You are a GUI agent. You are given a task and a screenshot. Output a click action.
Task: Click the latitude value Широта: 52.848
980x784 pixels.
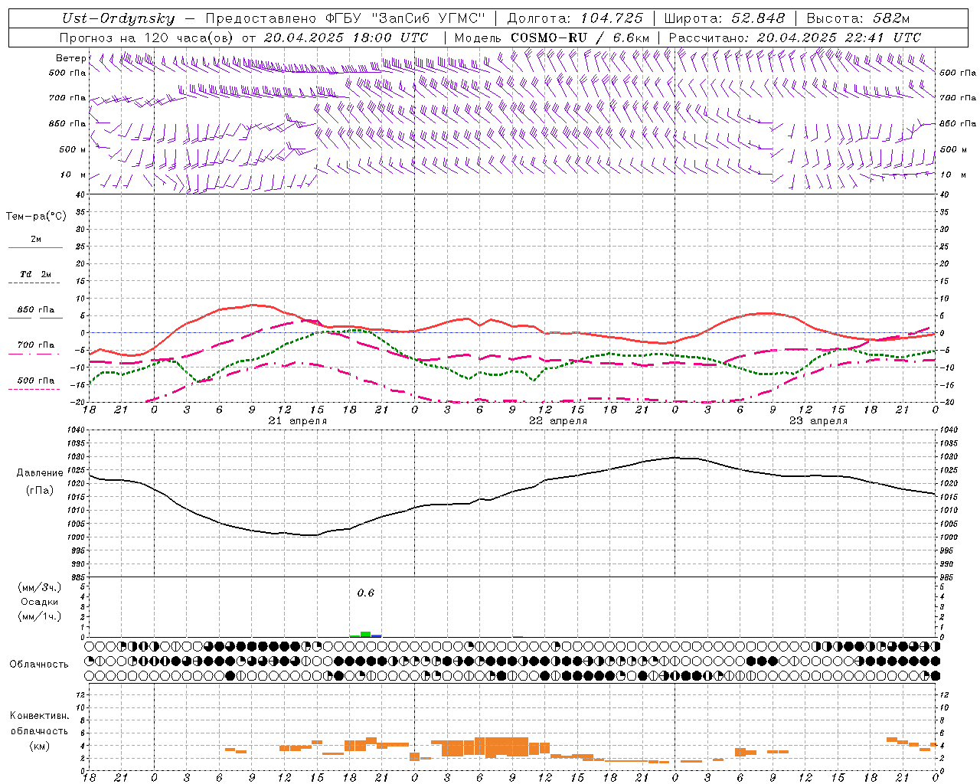point(724,18)
